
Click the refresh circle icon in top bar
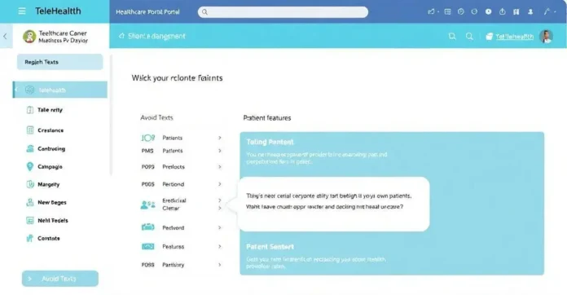(474, 12)
